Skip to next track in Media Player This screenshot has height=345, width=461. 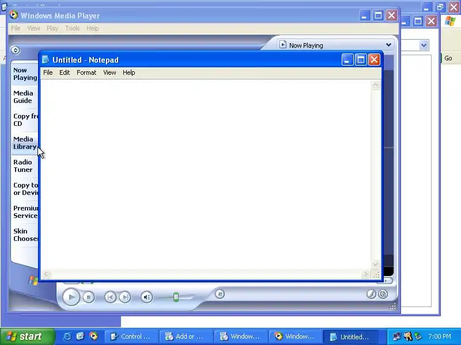[125, 297]
